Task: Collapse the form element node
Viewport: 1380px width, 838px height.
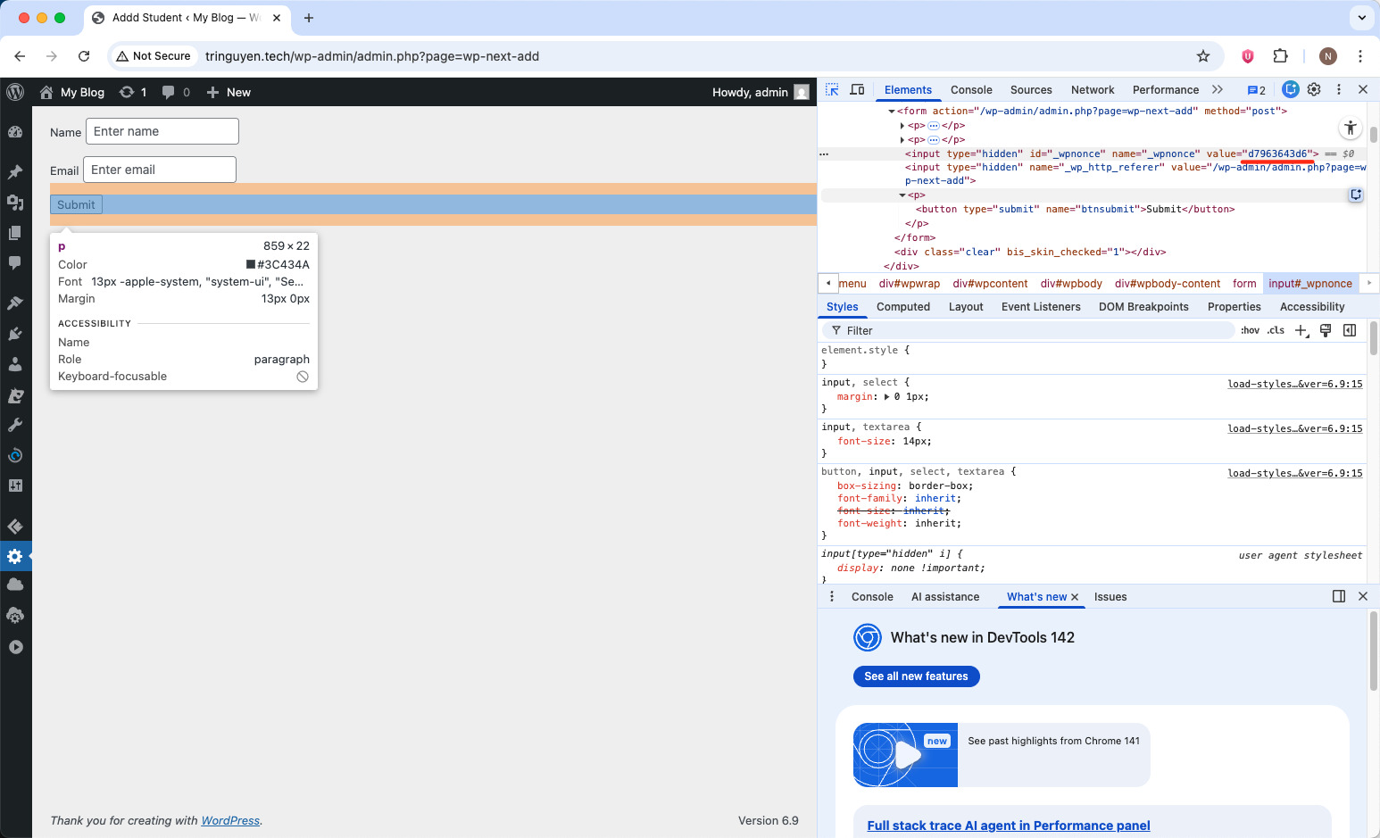Action: click(x=892, y=110)
